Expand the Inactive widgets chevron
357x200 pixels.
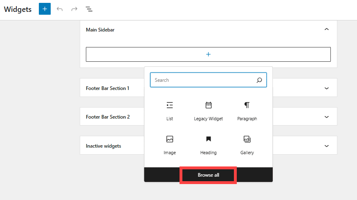(326, 146)
